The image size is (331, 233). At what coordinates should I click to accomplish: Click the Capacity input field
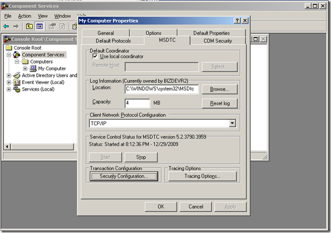pyautogui.click(x=138, y=103)
